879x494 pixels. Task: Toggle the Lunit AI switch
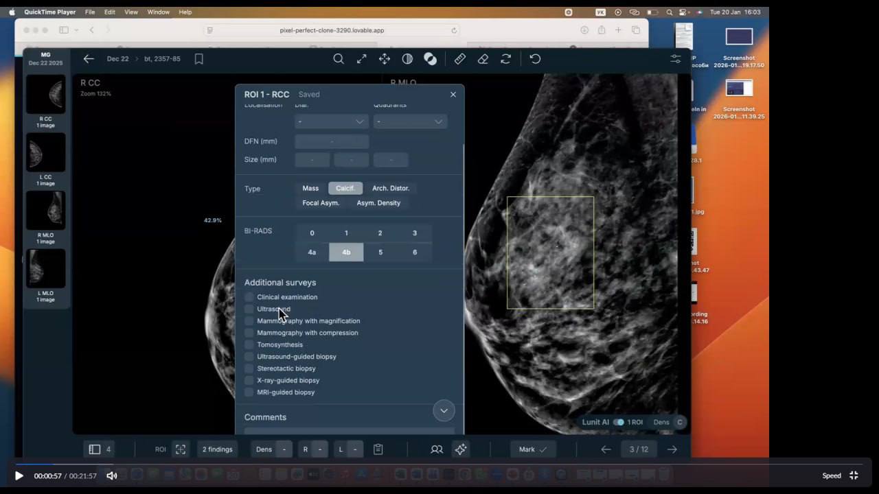click(x=619, y=422)
